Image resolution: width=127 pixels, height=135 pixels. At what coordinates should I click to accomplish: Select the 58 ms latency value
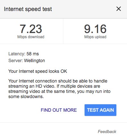tap(32, 54)
